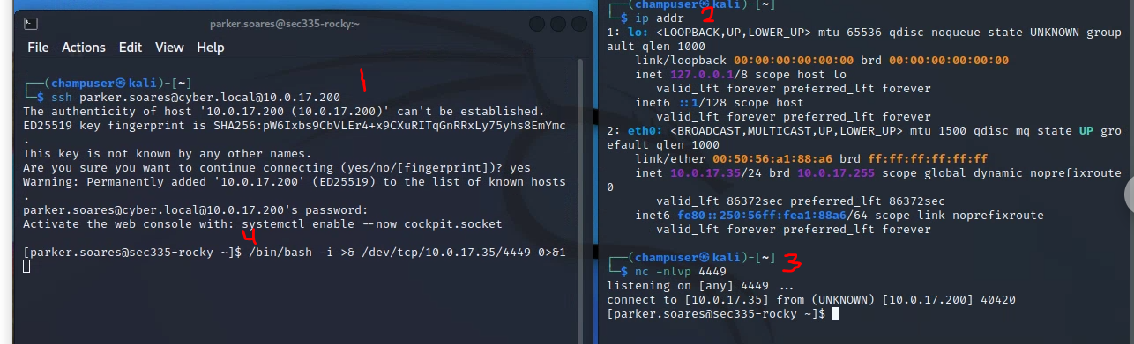The width and height of the screenshot is (1134, 344).
Task: Click the 'listening on [any] 4449' line
Action: point(700,285)
